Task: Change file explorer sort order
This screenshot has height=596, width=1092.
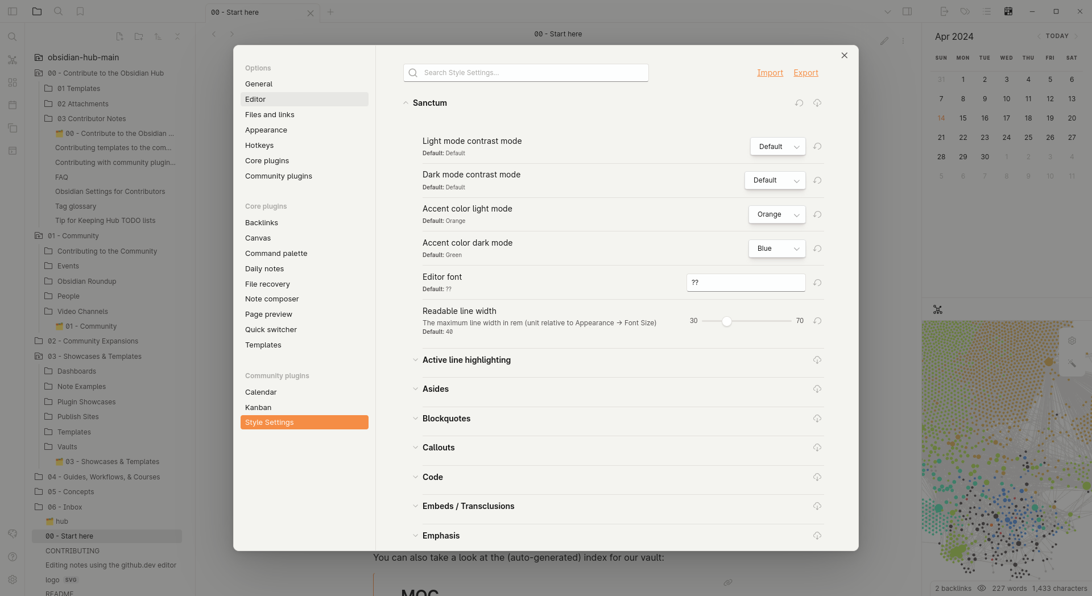Action: pyautogui.click(x=158, y=36)
